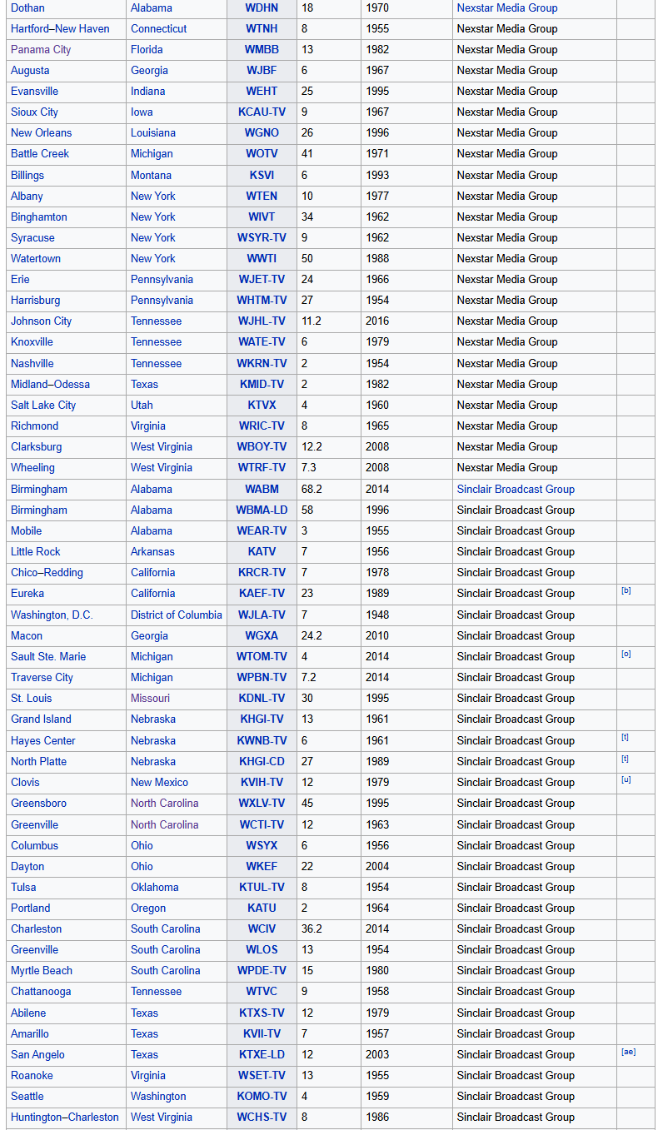Open the WSYR-TV station link
Image resolution: width=658 pixels, height=1130 pixels.
[262, 237]
